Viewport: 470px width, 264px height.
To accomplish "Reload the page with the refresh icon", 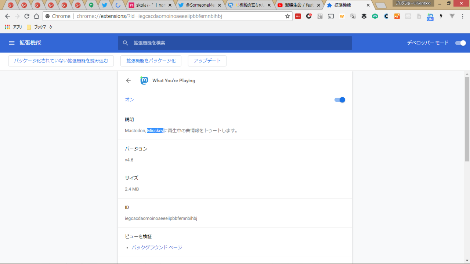I will (27, 16).
